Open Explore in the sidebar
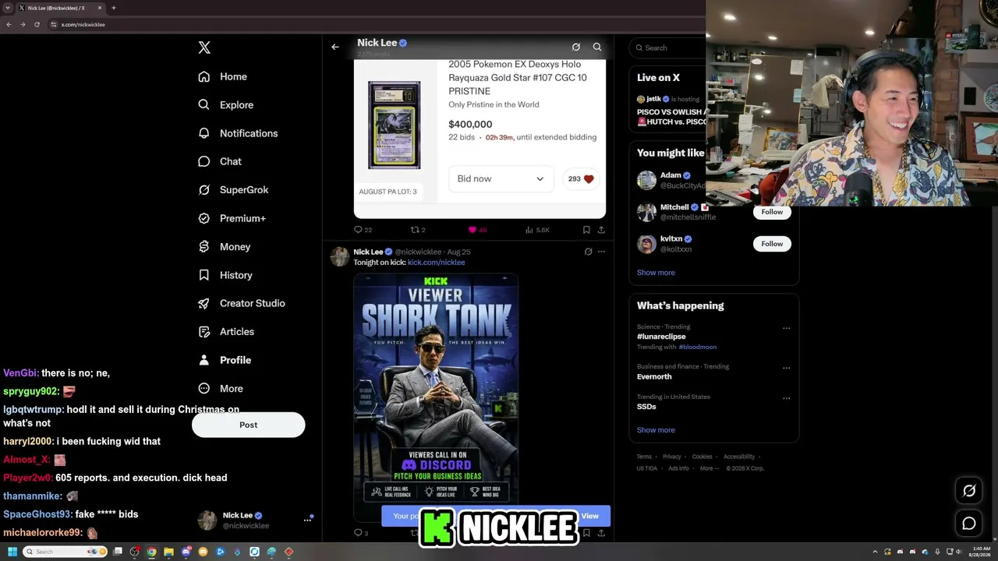The width and height of the screenshot is (998, 561). pos(225,105)
